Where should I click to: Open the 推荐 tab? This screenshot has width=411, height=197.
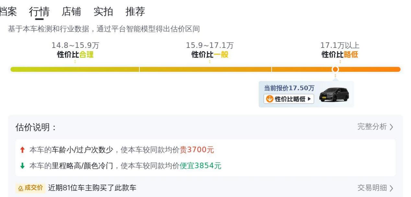coord(135,12)
